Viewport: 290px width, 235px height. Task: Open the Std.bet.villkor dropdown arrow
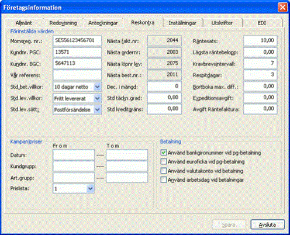click(97, 87)
